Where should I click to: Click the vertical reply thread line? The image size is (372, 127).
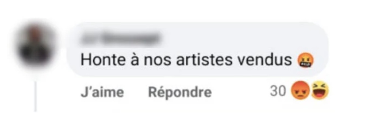click(36, 96)
